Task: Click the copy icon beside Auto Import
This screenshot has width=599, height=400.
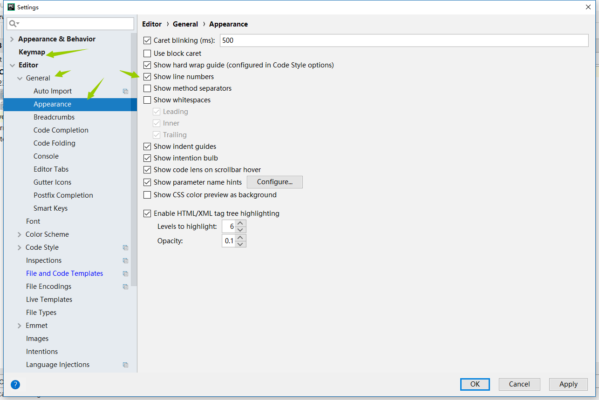Action: point(125,91)
